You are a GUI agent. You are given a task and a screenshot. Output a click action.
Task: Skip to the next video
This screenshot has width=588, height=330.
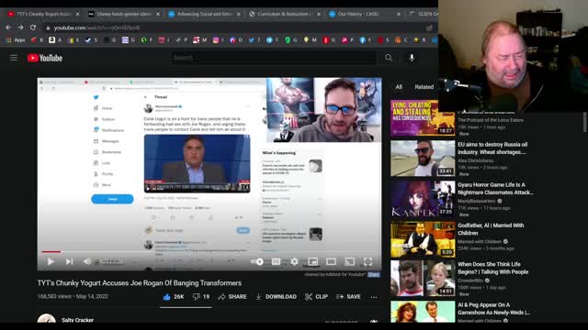coord(70,261)
